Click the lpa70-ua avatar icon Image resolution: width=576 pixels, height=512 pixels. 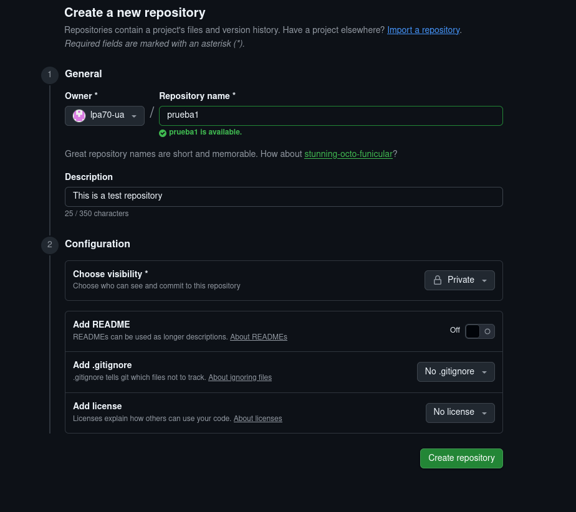79,115
